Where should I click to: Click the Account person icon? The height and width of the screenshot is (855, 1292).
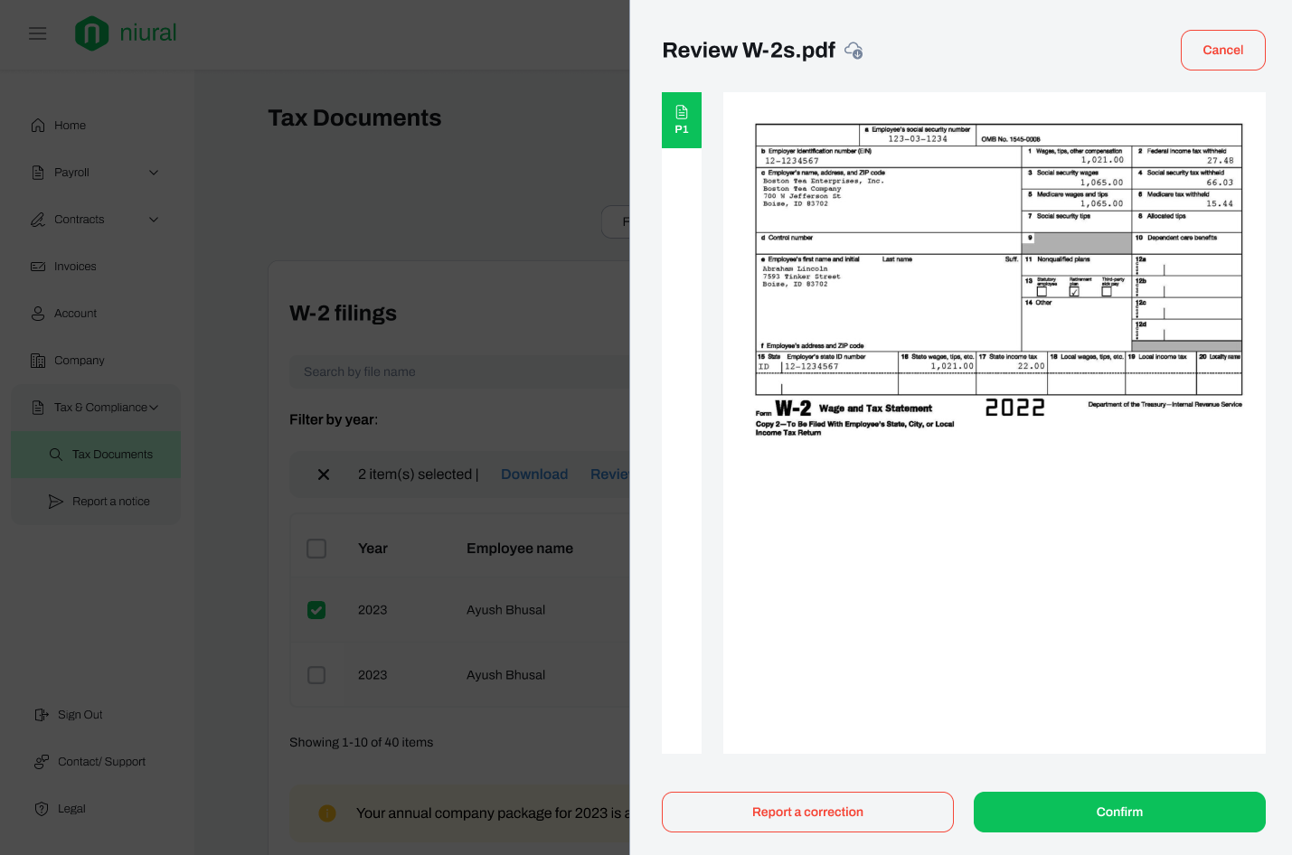38,314
